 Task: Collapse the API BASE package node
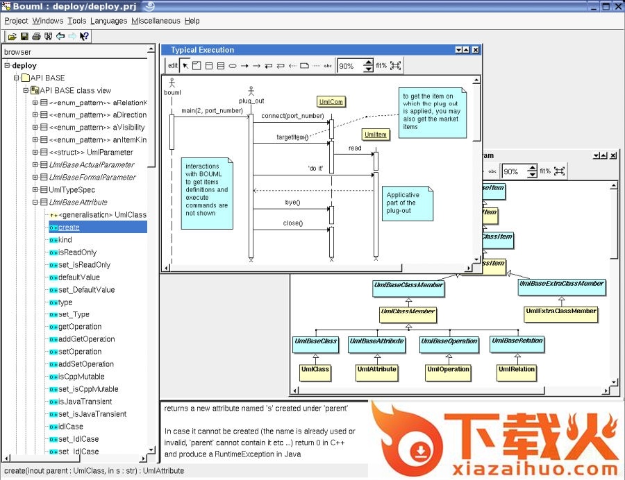[x=17, y=78]
